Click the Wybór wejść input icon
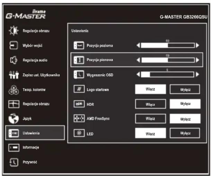 [14, 45]
